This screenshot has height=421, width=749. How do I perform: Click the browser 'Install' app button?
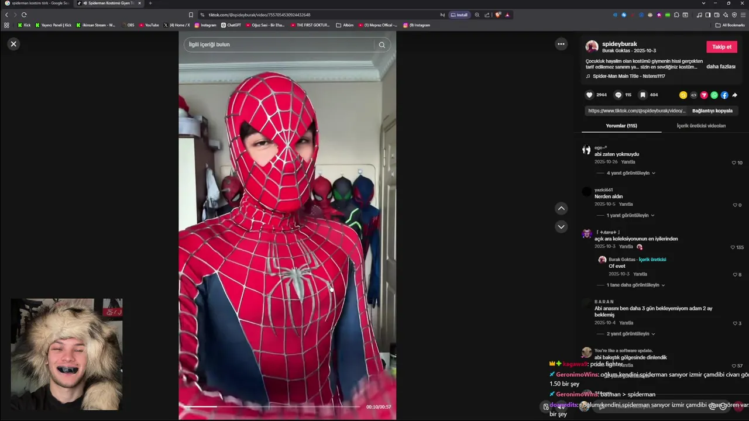458,15
